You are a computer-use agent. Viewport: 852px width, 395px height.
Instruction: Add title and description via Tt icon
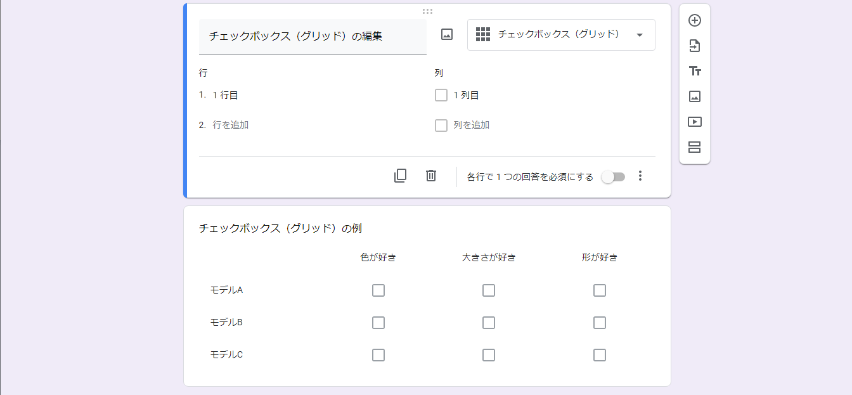tap(695, 71)
